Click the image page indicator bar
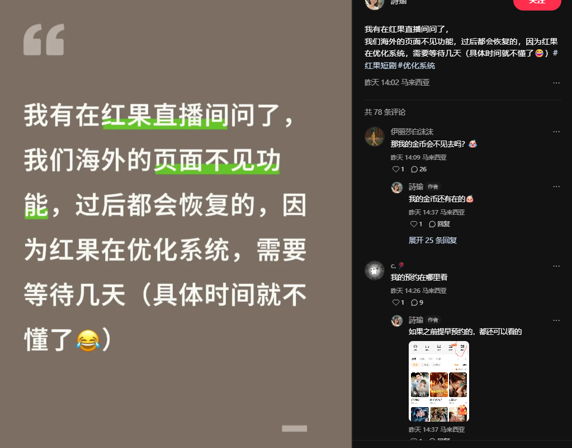The image size is (572, 448). (295, 428)
